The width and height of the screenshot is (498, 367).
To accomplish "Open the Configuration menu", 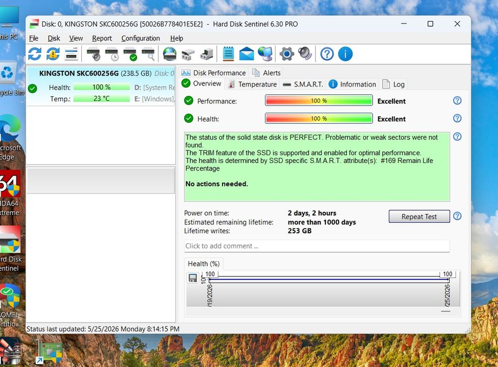I will point(141,38).
